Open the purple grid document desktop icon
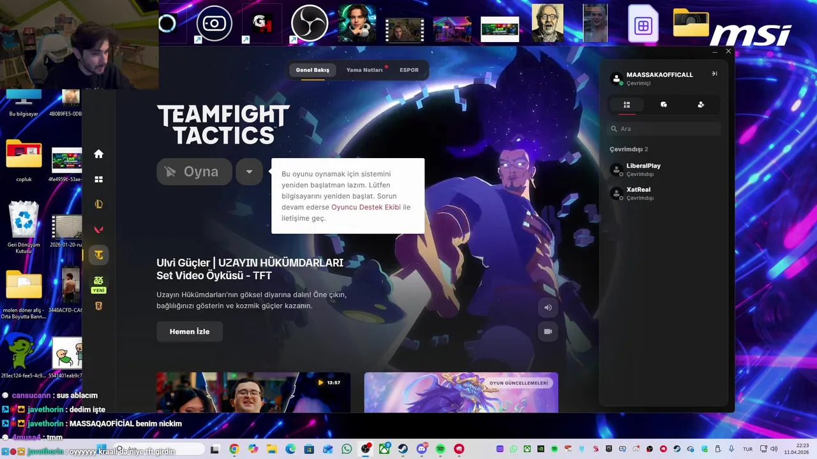The image size is (817, 459). (643, 24)
